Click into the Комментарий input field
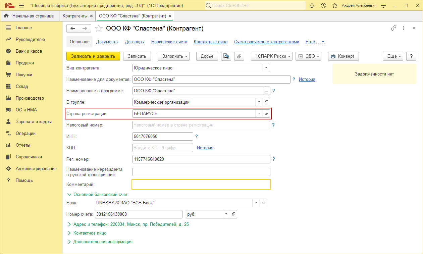The height and width of the screenshot is (254, 423). pyautogui.click(x=201, y=185)
